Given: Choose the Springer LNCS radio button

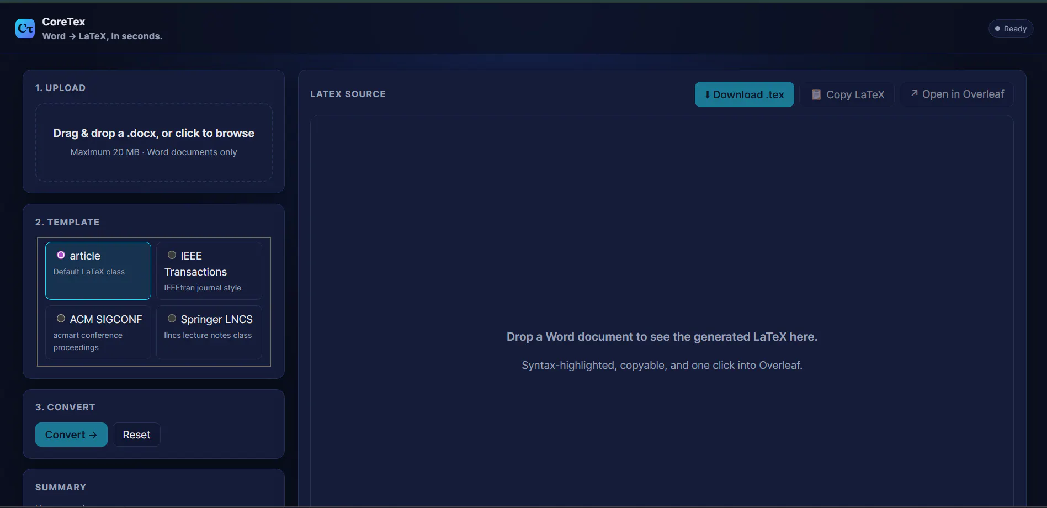Looking at the screenshot, I should [172, 319].
